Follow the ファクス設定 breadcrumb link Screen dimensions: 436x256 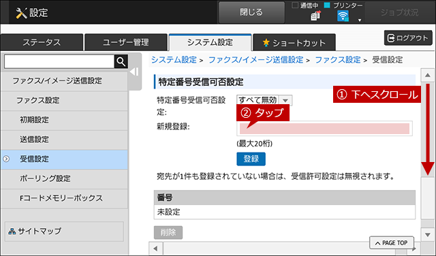[x=338, y=60]
